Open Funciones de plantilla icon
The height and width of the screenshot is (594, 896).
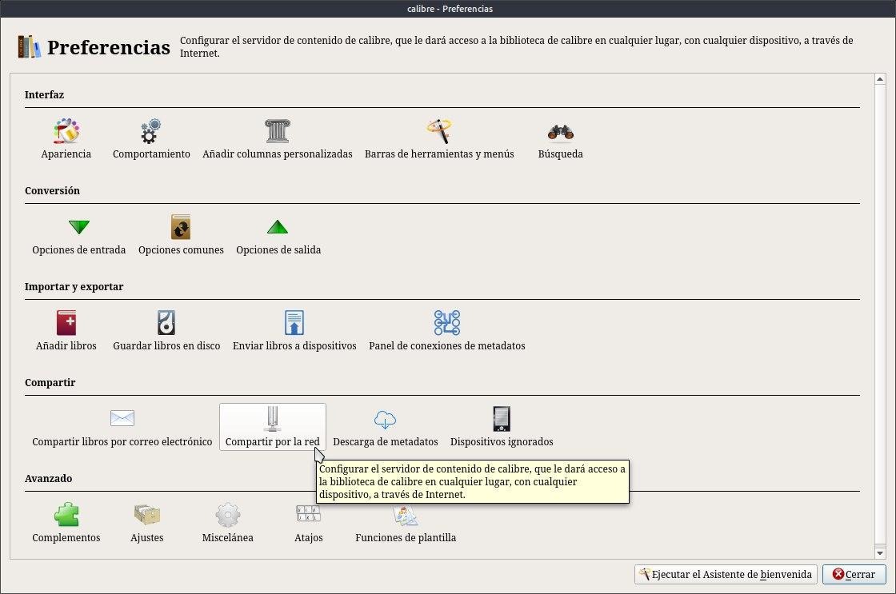pyautogui.click(x=406, y=516)
